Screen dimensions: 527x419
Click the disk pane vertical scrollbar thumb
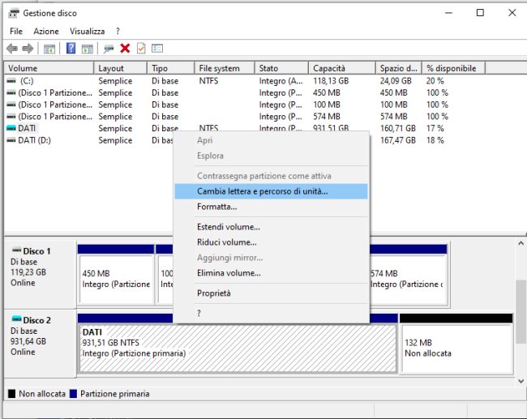521,311
